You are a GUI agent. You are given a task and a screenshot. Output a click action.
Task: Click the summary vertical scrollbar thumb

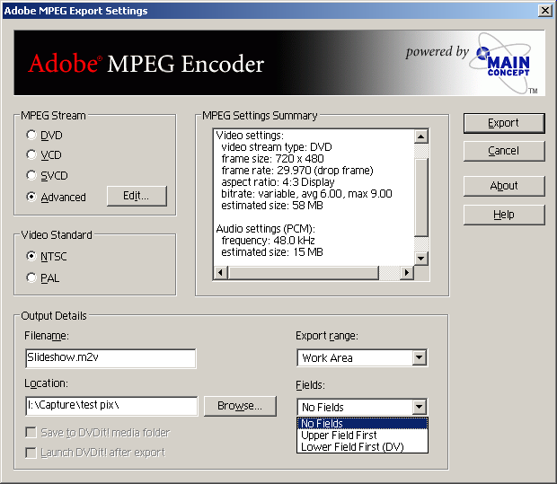click(x=421, y=197)
